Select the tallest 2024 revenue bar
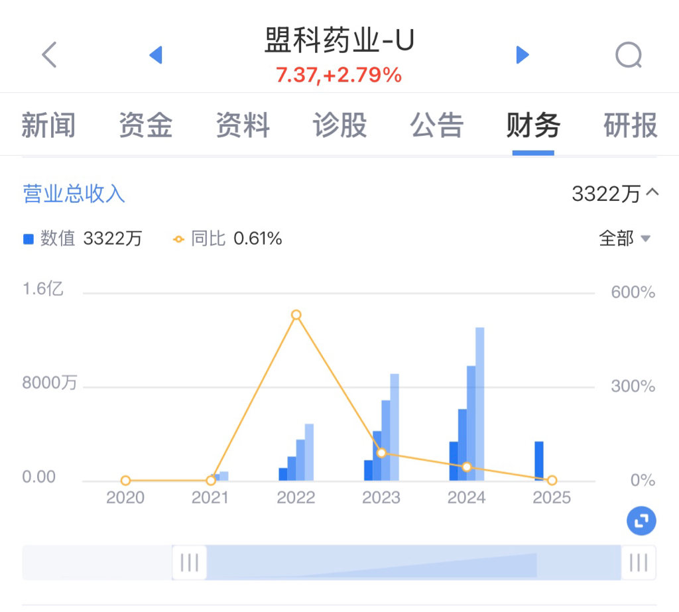Image resolution: width=679 pixels, height=612 pixels. point(480,404)
